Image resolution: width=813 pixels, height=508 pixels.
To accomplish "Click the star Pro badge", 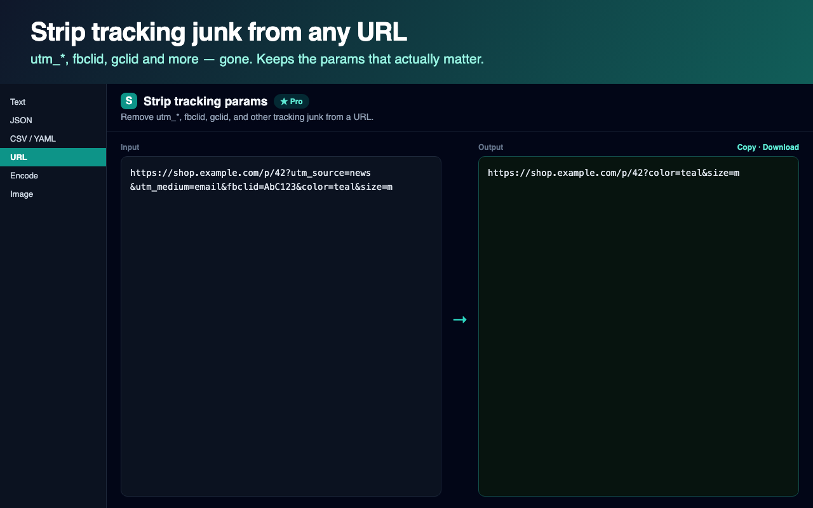I will [x=292, y=102].
